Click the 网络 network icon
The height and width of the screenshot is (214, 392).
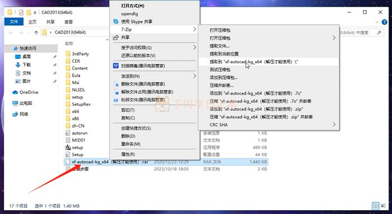coord(15,114)
